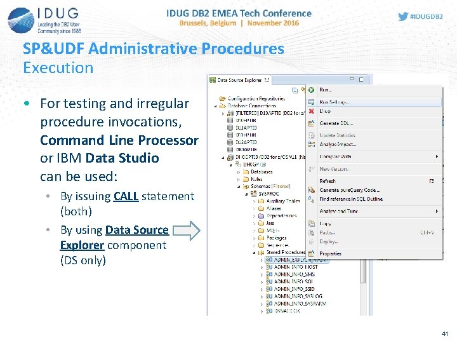Click the underlined Data Source text

coord(137,230)
